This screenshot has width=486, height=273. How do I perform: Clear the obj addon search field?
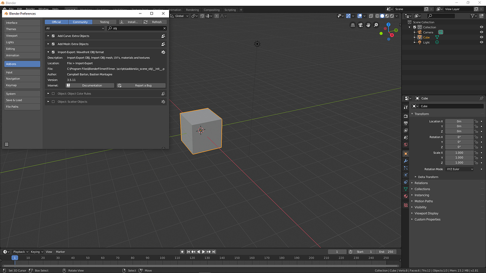point(164,28)
